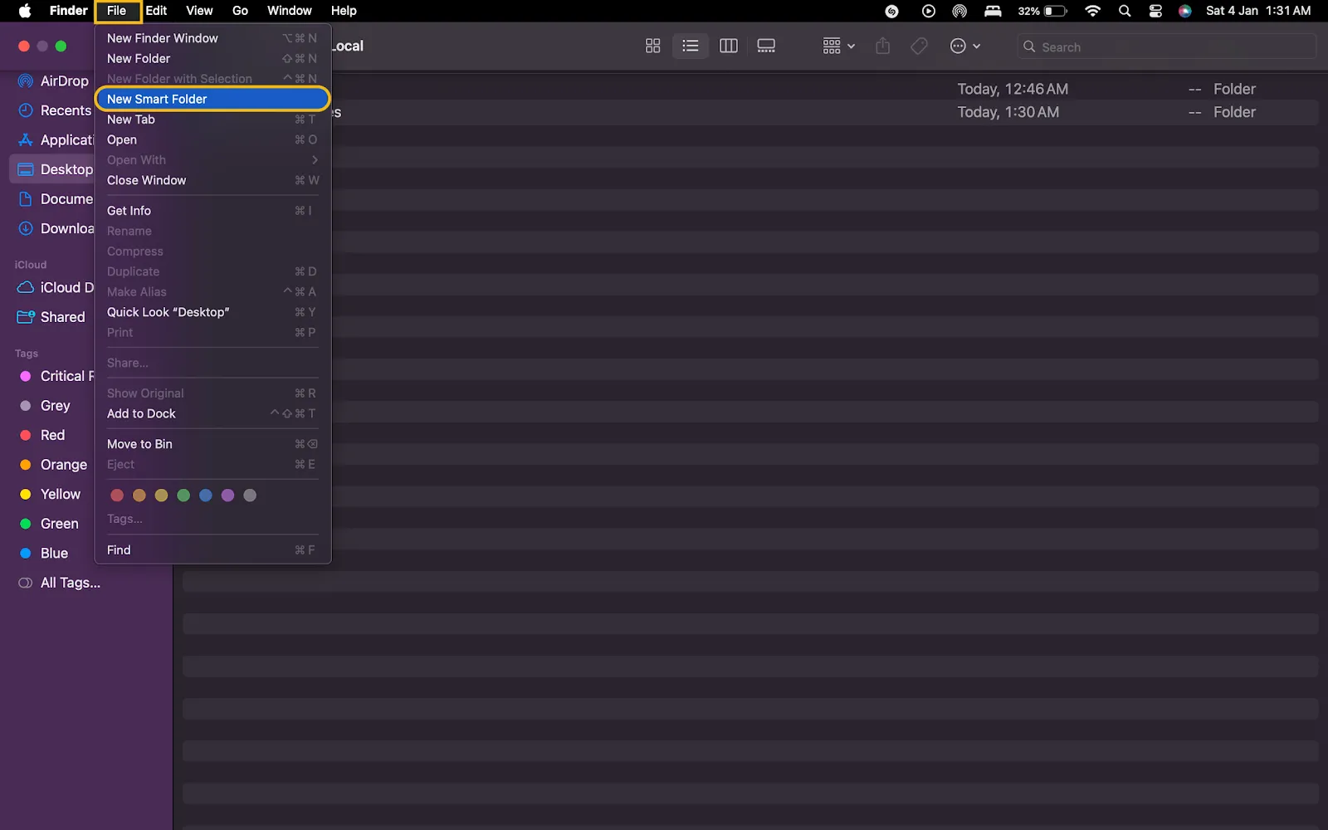Screen dimensions: 1328x830
Task: Switch Finder to icon view
Action: [x=652, y=46]
